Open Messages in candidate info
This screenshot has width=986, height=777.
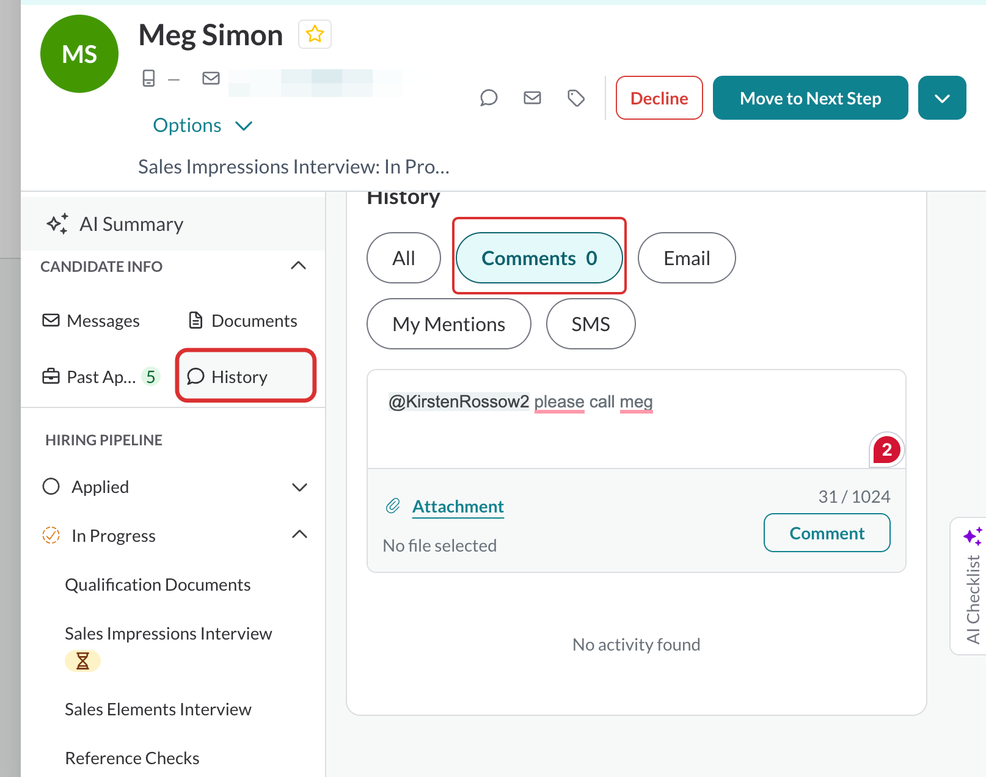[x=91, y=321]
